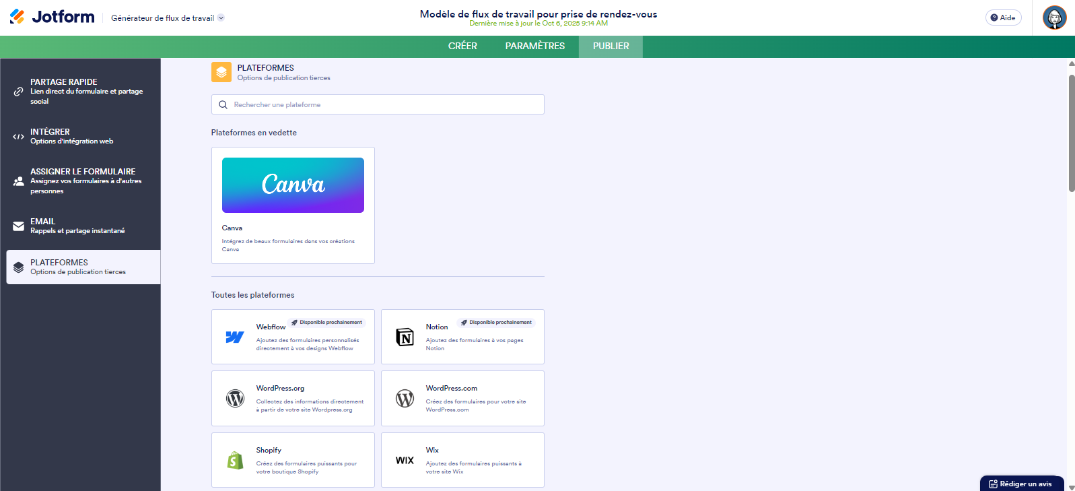
Task: Click the WordPress.com logo icon
Action: (405, 399)
